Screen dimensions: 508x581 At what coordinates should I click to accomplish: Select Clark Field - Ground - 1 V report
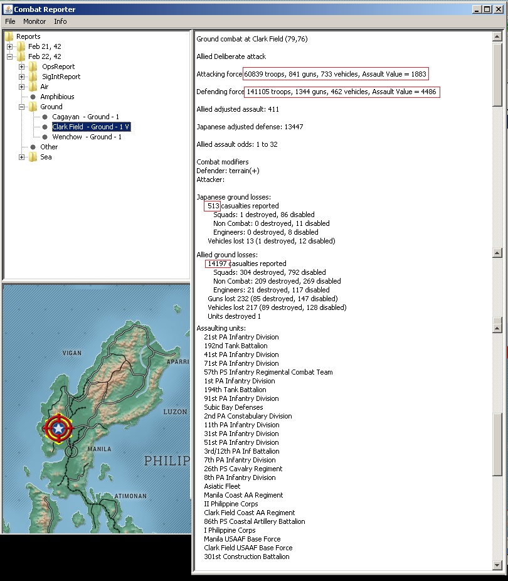tap(91, 127)
